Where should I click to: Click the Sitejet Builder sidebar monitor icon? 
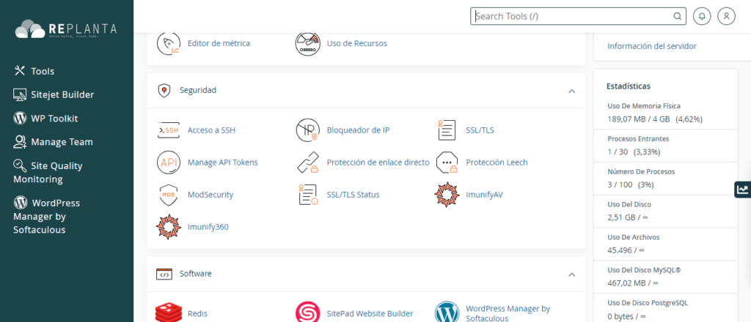pyautogui.click(x=20, y=94)
